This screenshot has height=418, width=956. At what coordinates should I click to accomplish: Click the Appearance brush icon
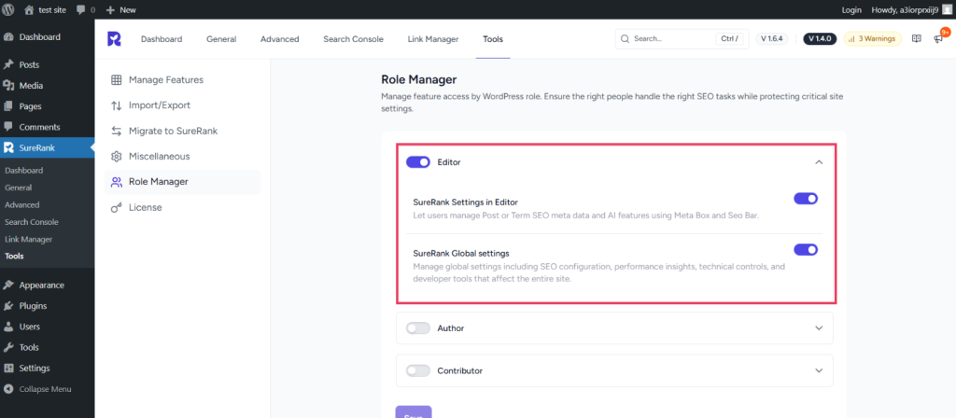click(x=8, y=286)
